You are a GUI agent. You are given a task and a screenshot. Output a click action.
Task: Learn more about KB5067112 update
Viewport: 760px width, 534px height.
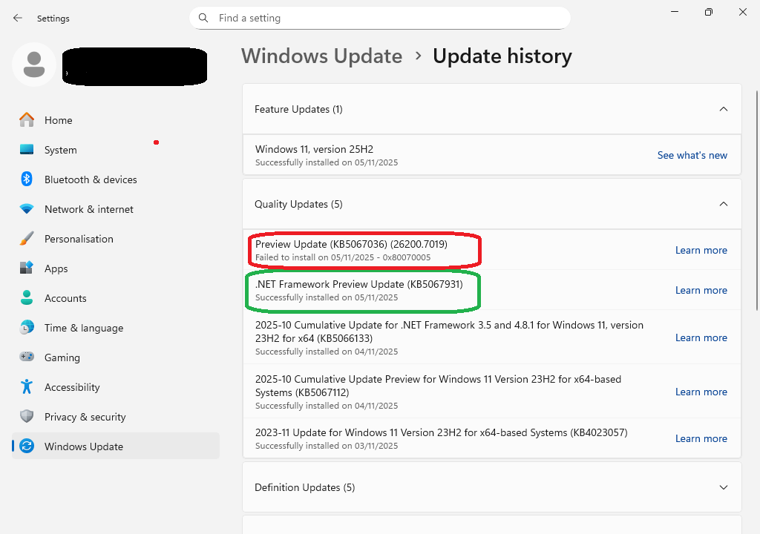[701, 392]
